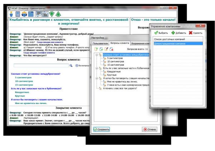215x151 pixels.
Task: Select 5 сантиметров in the Настройка tree
Action: [x=115, y=58]
